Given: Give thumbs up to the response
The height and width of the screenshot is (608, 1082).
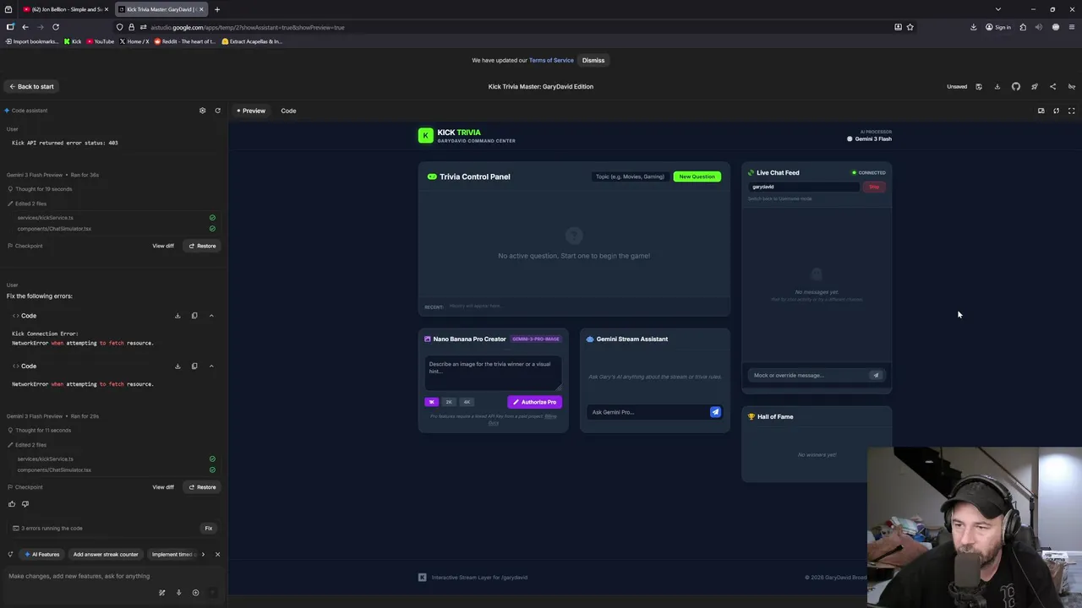Looking at the screenshot, I should coord(12,504).
